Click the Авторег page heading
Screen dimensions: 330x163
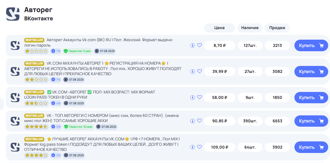click(x=38, y=10)
